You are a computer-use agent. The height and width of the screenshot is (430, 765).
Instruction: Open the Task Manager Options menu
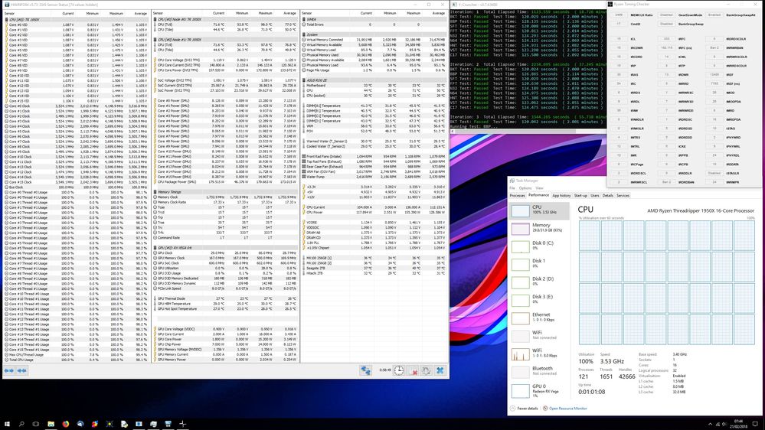[525, 188]
